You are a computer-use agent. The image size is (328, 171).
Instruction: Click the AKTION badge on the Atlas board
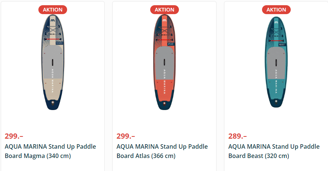coord(164,10)
